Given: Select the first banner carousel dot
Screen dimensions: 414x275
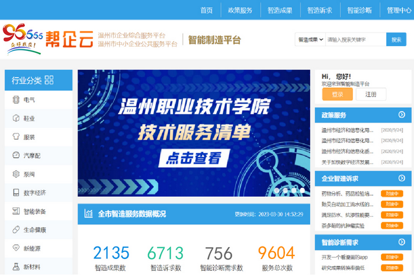Looking at the screenshot, I should (277, 190).
